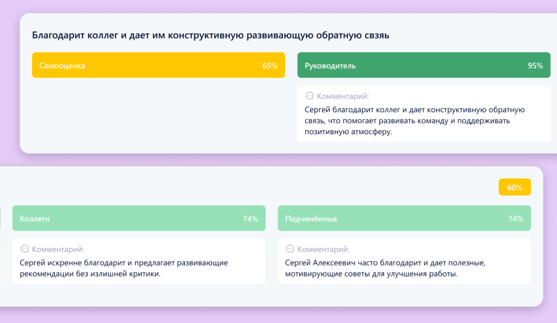
Task: Click the «Комментарий:» label under Подчинённые
Action: point(323,249)
